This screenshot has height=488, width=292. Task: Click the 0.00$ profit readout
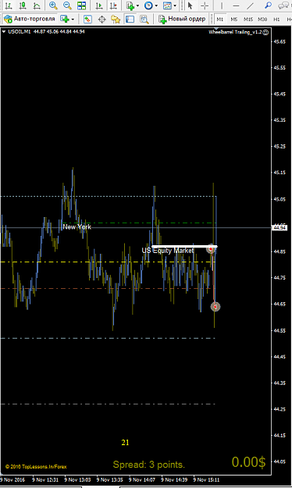[x=249, y=462]
